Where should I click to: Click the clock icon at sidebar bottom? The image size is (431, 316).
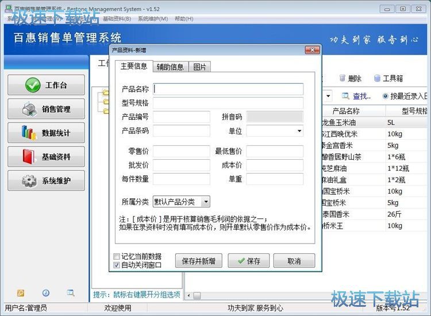[x=45, y=293]
